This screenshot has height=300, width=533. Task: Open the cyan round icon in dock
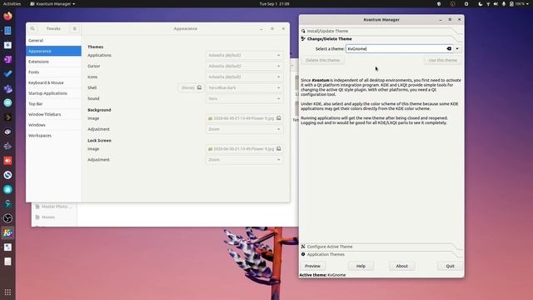[x=7, y=102]
